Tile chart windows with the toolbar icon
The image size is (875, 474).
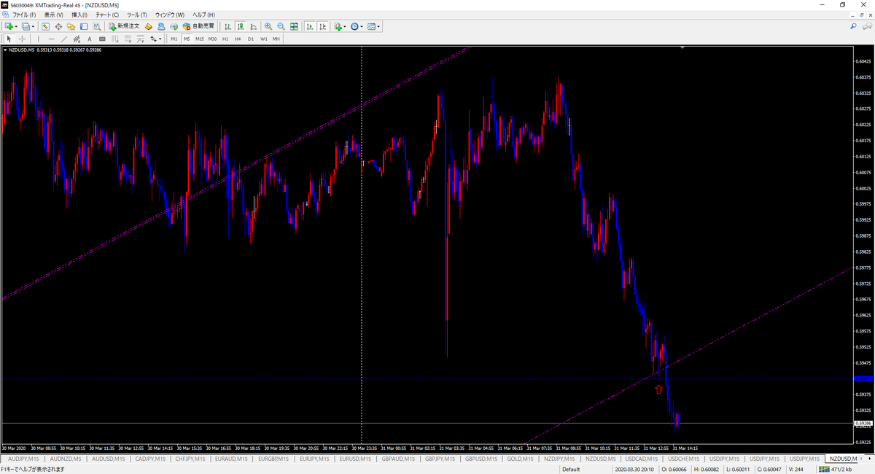point(294,26)
